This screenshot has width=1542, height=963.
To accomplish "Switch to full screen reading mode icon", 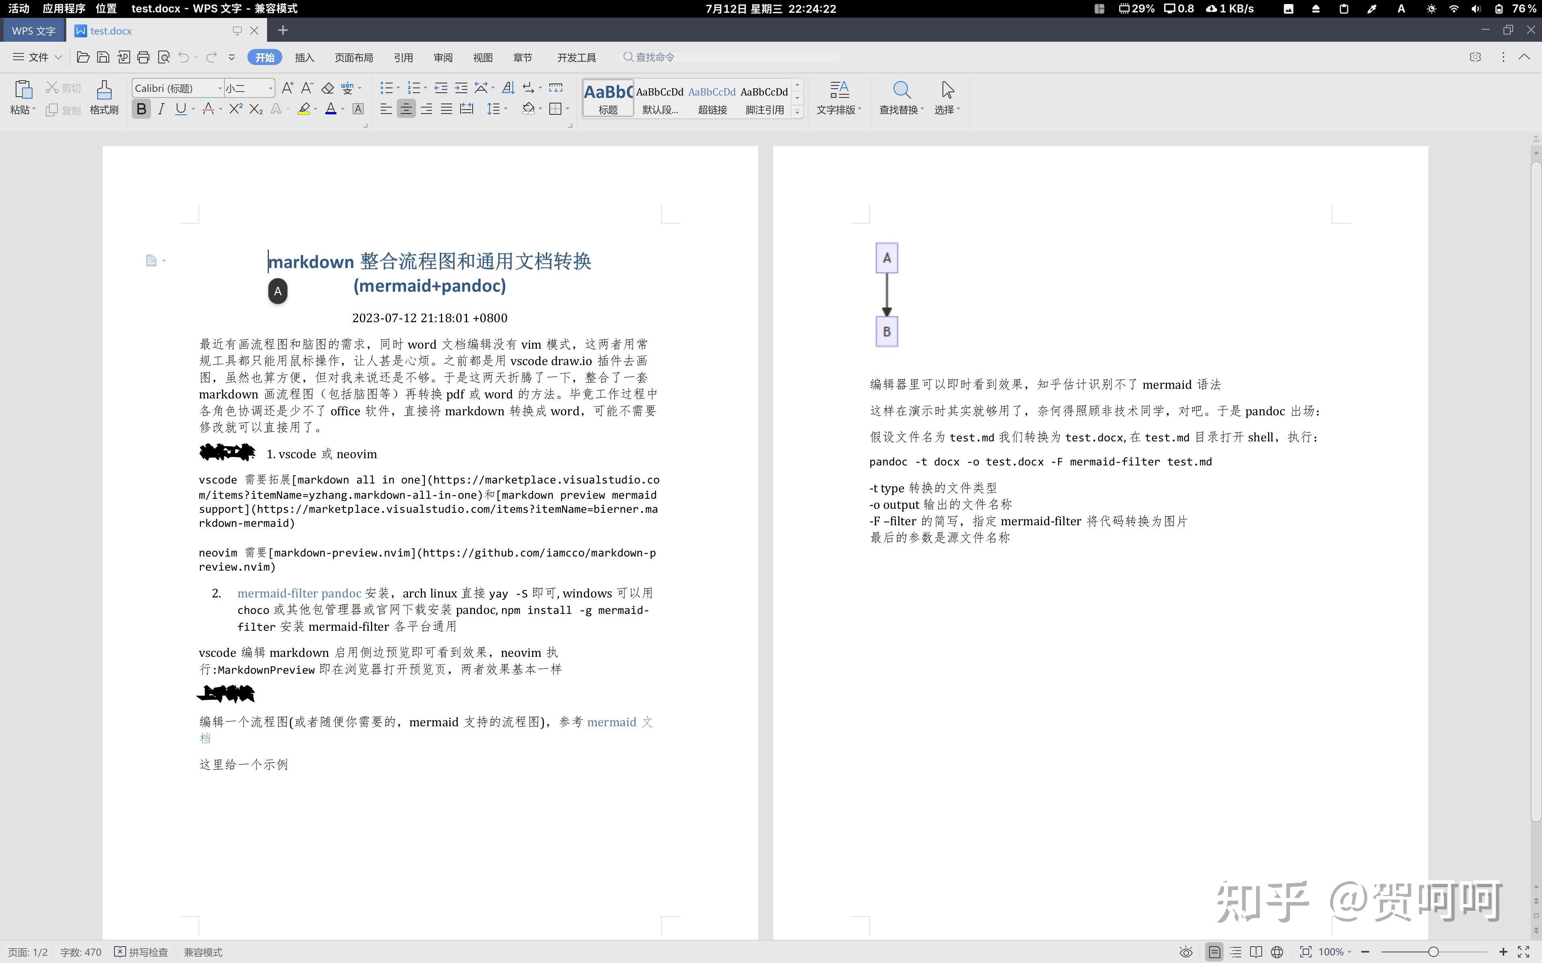I will tap(1256, 951).
